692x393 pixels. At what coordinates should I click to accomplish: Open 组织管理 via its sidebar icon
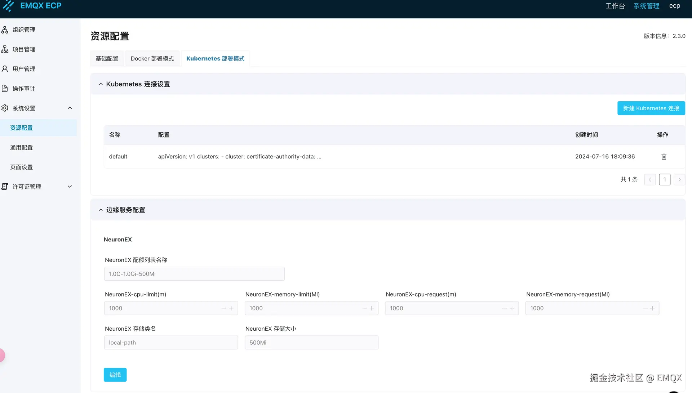[x=5, y=30]
